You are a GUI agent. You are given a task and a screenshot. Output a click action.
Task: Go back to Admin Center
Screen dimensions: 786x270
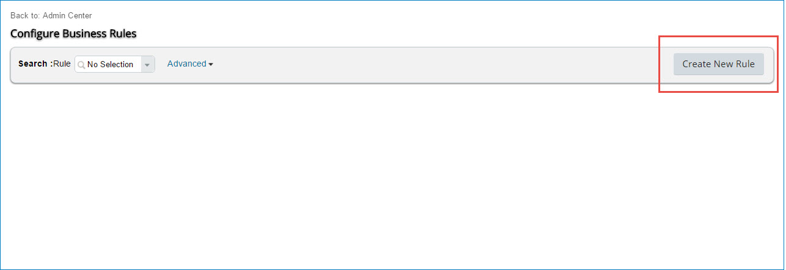click(67, 15)
